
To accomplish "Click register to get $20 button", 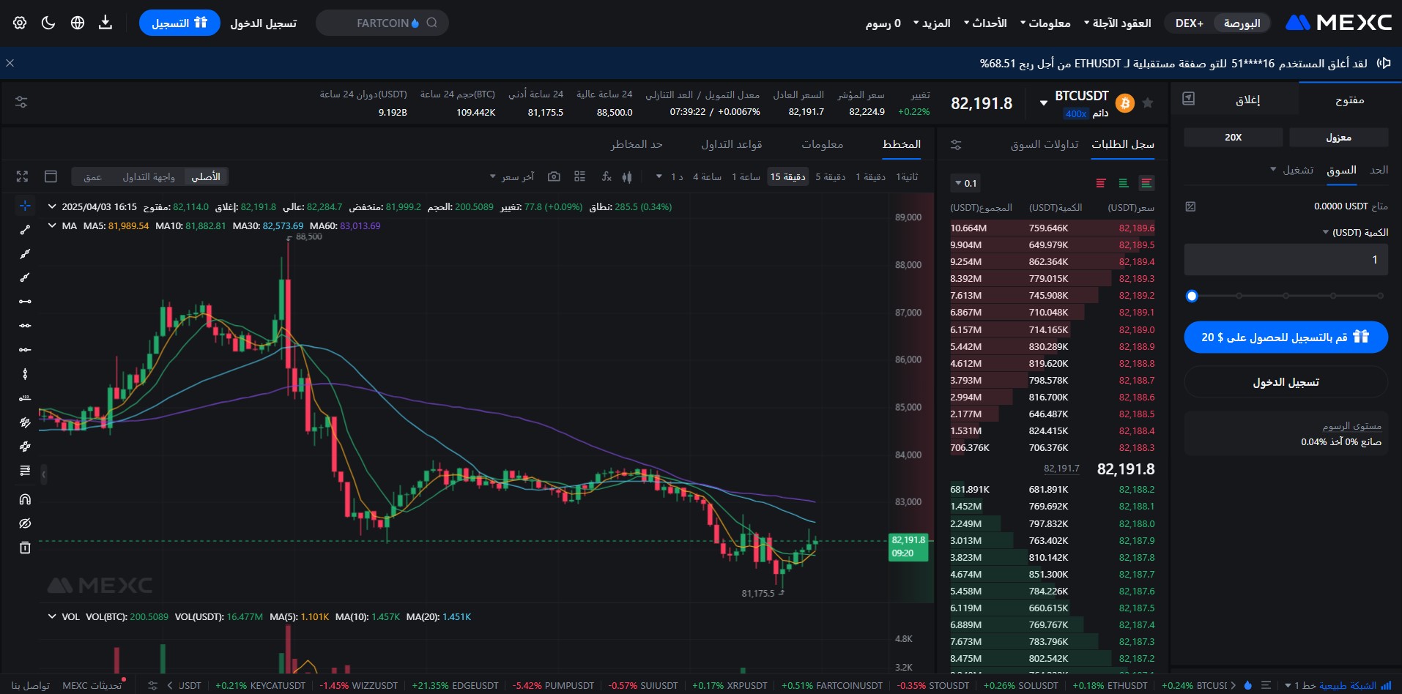I will (1286, 337).
